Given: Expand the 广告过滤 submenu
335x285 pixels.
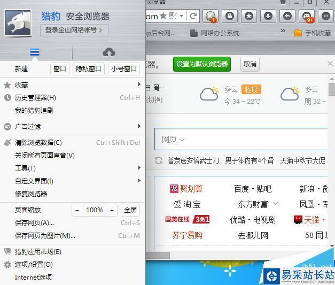Looking at the screenshot, I should [x=73, y=127].
